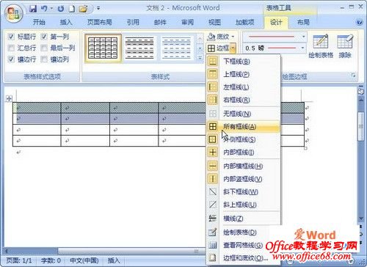This screenshot has width=367, height=267.
Task: Choose Bottom Border icon (下框线)
Action: coord(213,61)
